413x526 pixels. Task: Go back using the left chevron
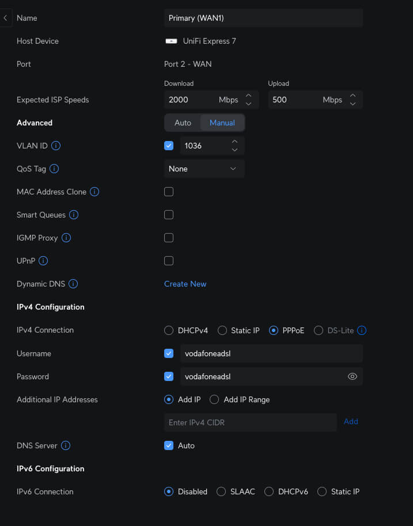tap(5, 18)
